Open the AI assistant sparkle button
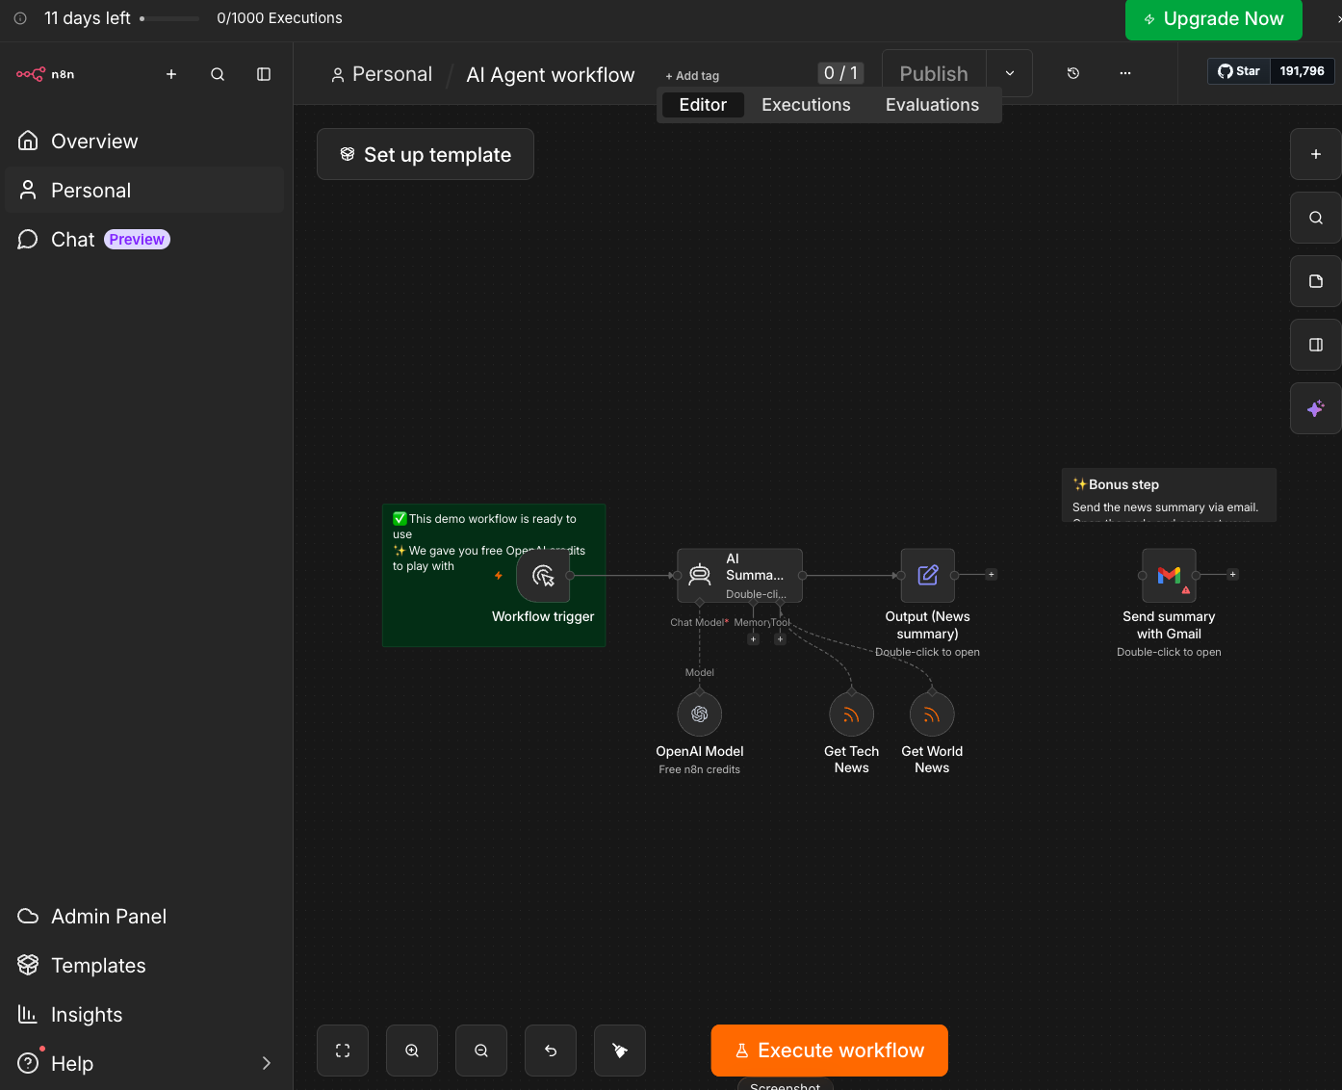 (x=1316, y=408)
